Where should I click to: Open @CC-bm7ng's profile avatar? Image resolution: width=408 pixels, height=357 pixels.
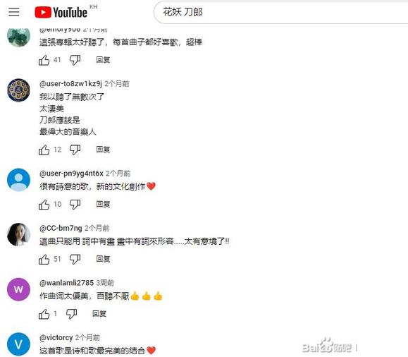[18, 234]
